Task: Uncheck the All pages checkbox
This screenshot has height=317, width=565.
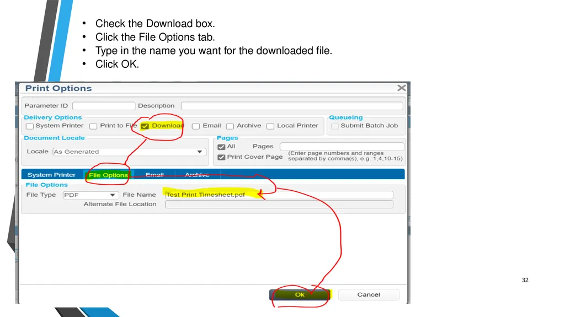Action: pyautogui.click(x=221, y=147)
